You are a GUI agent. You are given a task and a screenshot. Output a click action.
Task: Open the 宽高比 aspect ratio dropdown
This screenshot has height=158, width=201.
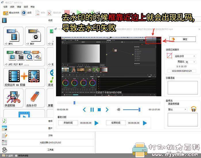[x=191, y=62]
